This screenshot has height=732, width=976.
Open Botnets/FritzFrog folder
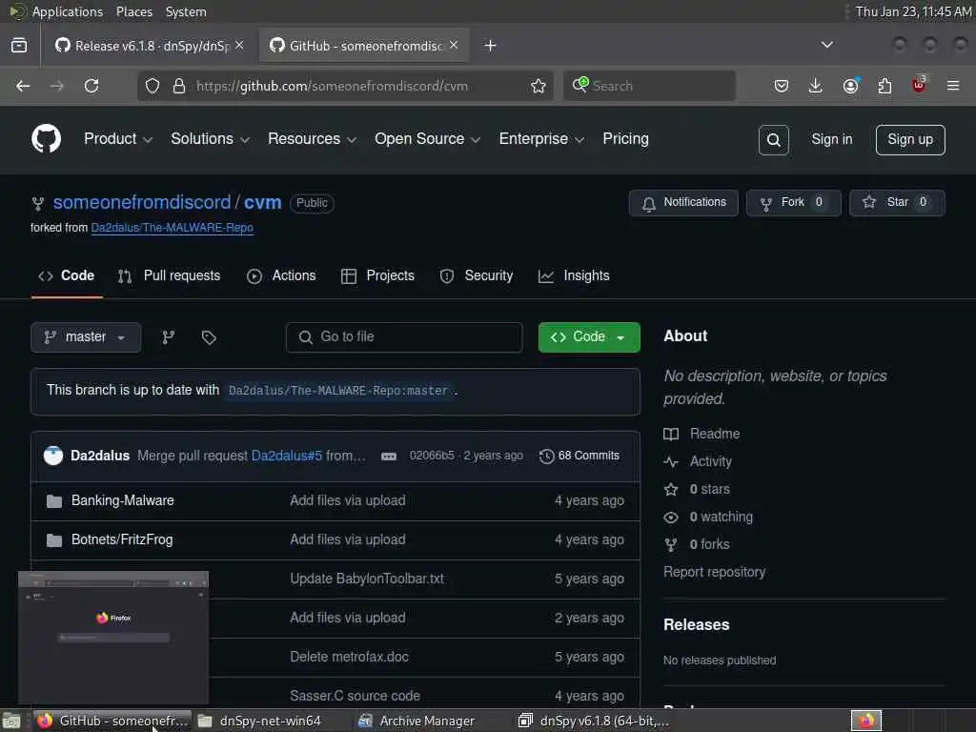122,539
